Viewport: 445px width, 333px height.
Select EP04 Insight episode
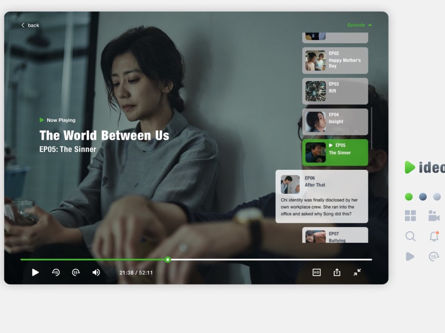pos(335,122)
